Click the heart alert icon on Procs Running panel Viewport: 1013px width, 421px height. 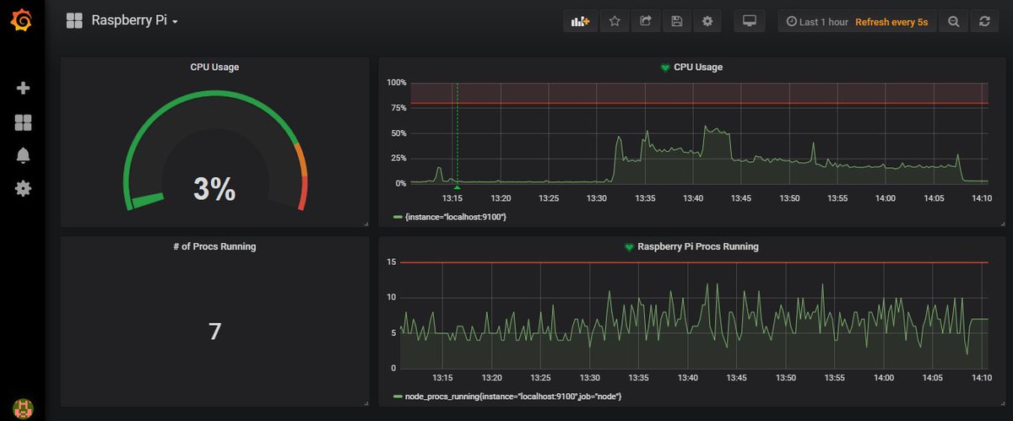tap(629, 247)
